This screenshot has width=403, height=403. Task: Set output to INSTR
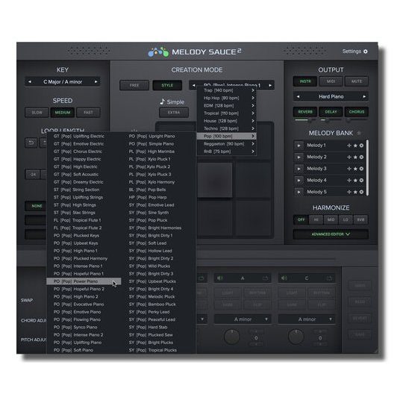pos(305,81)
